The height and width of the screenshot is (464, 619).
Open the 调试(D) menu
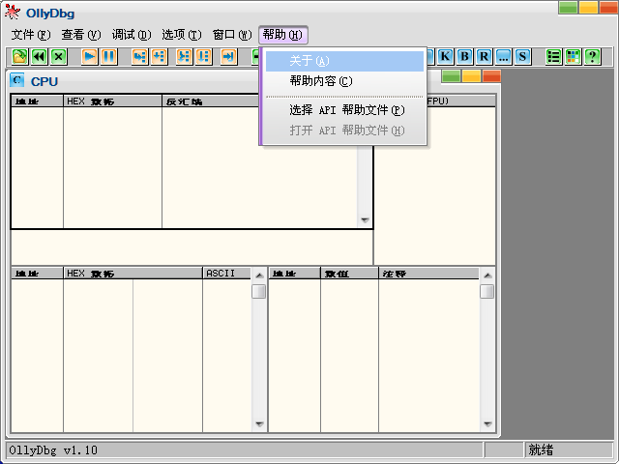132,35
